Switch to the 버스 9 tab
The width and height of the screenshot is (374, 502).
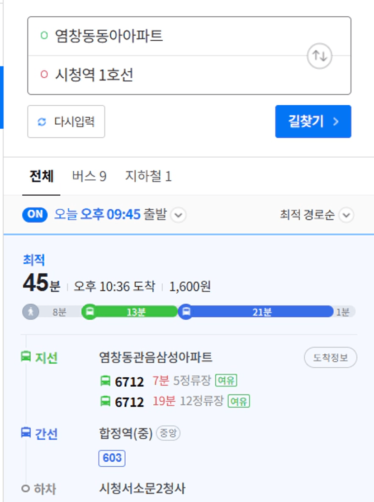click(x=89, y=176)
